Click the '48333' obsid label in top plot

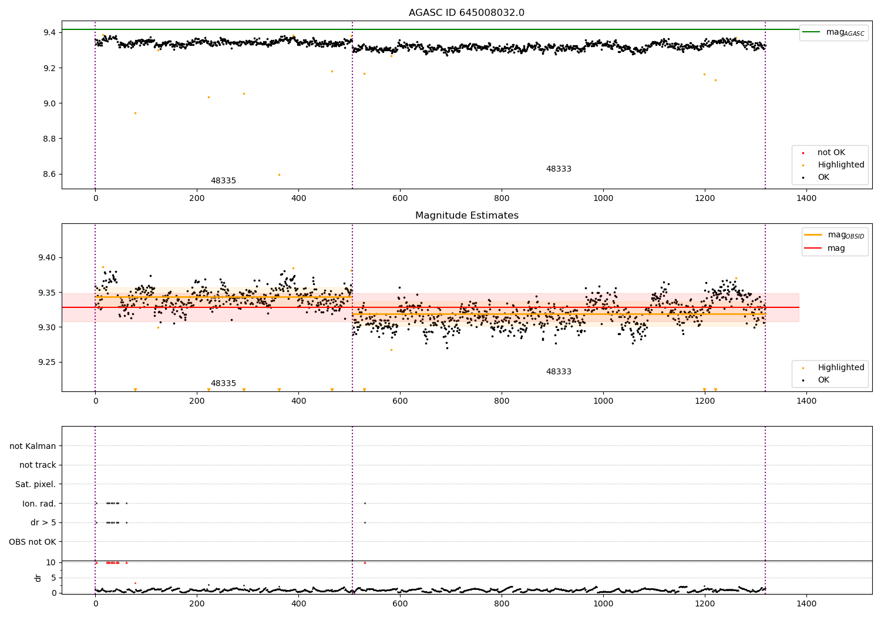coord(559,169)
